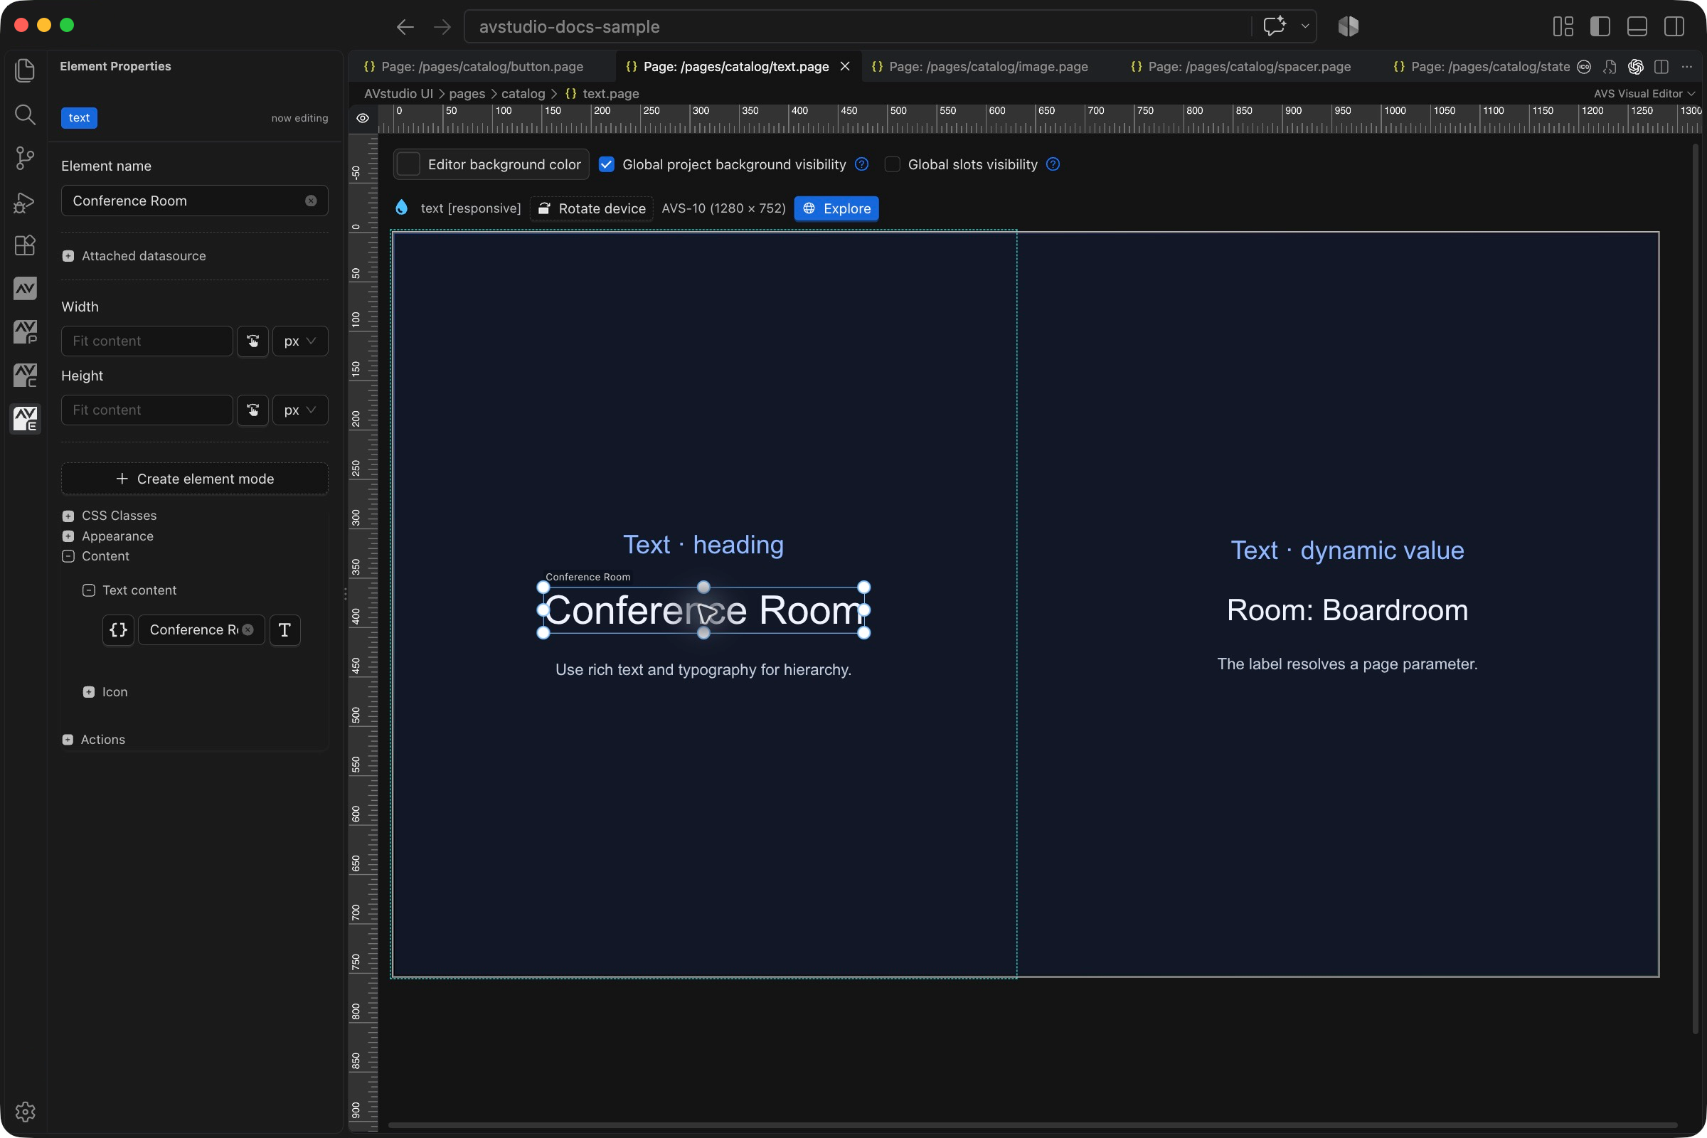Toggle the primary sidebar layout icon
This screenshot has width=1707, height=1138.
1600,27
